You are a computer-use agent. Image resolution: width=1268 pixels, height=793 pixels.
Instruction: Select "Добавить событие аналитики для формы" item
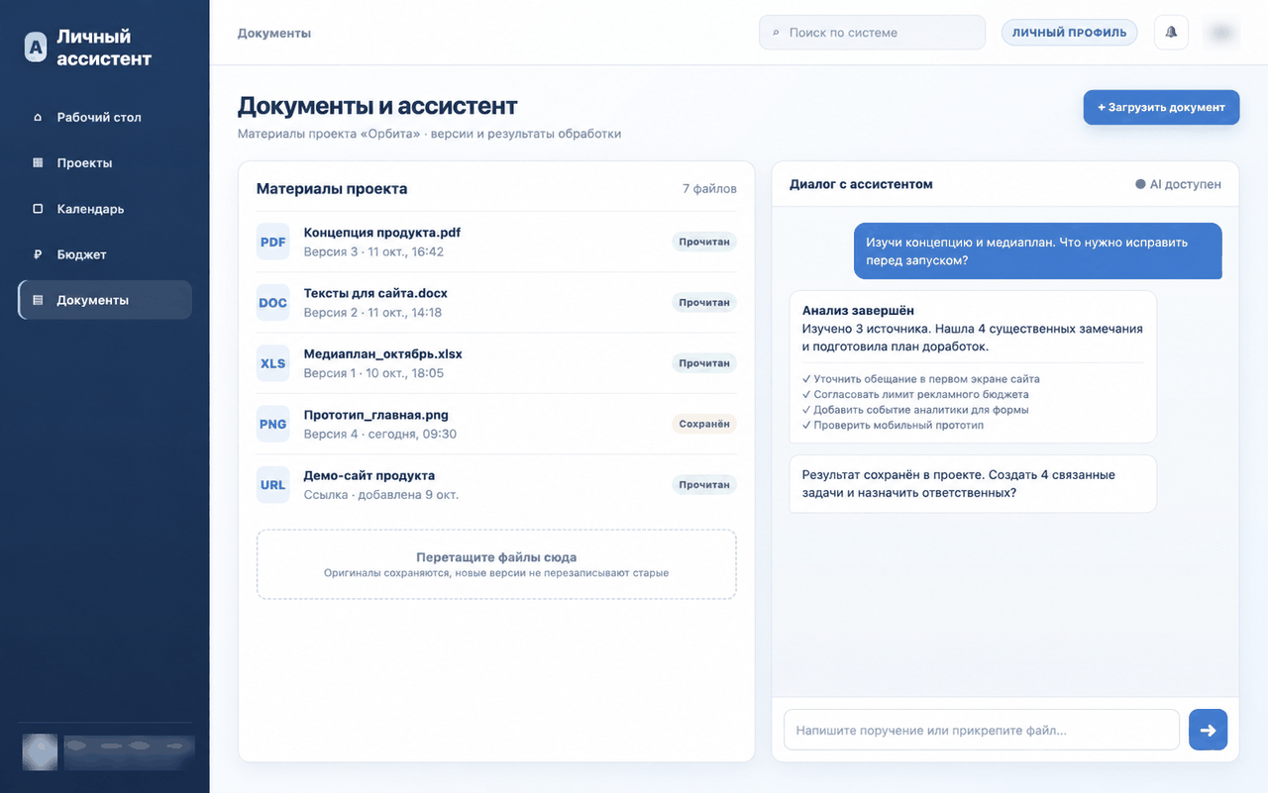[x=915, y=410]
